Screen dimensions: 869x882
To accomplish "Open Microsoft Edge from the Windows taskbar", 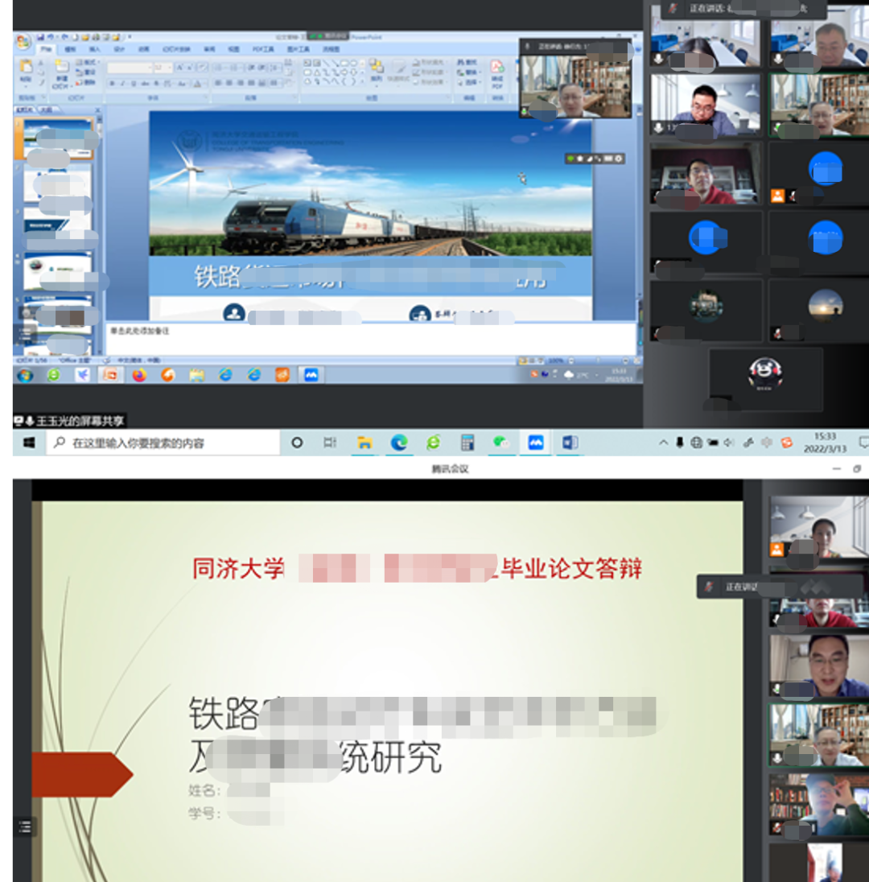I will click(399, 443).
